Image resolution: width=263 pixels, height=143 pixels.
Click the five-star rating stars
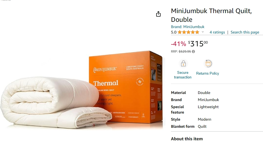pyautogui.click(x=188, y=32)
